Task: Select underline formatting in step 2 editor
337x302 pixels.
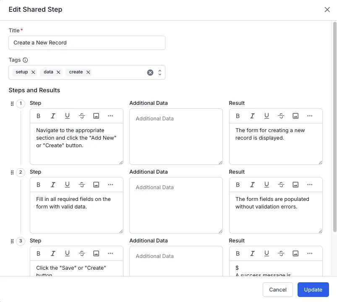Action: pyautogui.click(x=67, y=185)
